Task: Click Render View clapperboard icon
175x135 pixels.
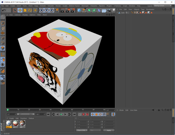Action: coord(63,10)
